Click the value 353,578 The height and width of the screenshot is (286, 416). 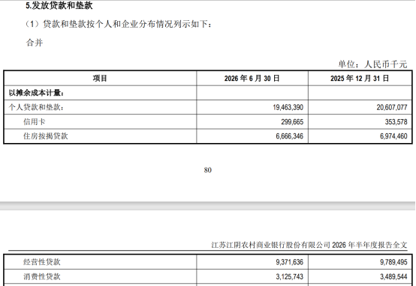[x=396, y=122]
